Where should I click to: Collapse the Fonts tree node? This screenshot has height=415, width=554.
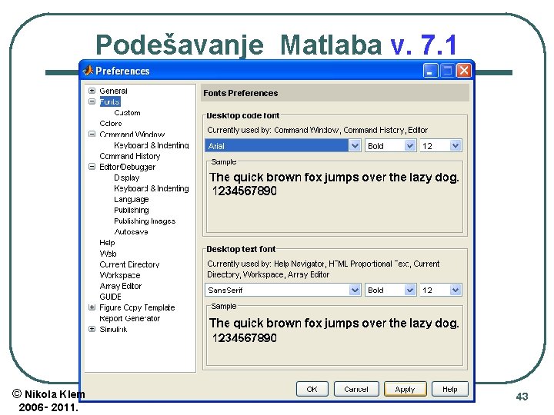[x=92, y=101]
